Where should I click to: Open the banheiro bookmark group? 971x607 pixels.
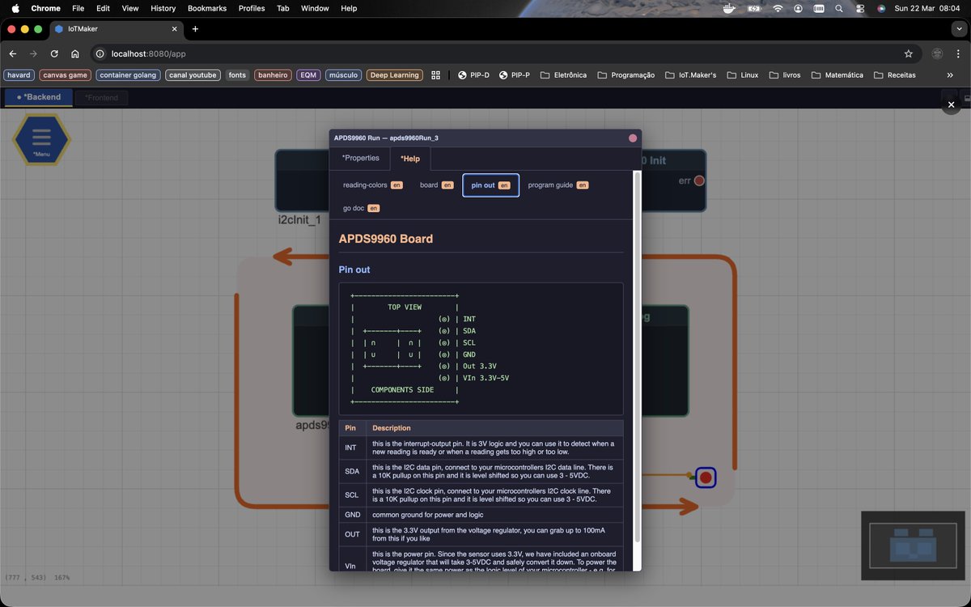point(273,75)
